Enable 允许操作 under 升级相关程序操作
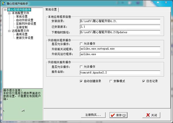Screen dimensions: 173x123 [x=82, y=44]
